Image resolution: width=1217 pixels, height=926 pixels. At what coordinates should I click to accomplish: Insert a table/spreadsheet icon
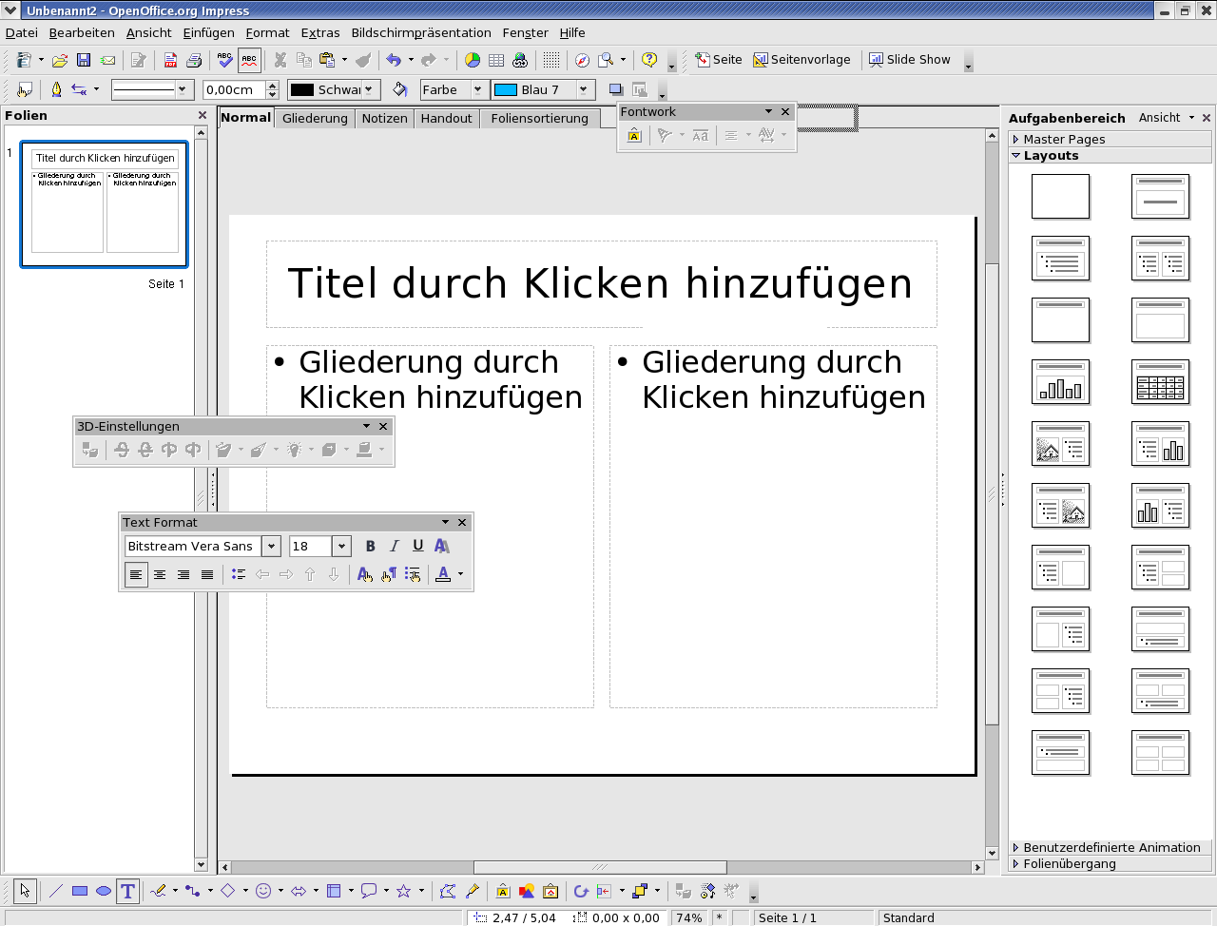tap(496, 60)
